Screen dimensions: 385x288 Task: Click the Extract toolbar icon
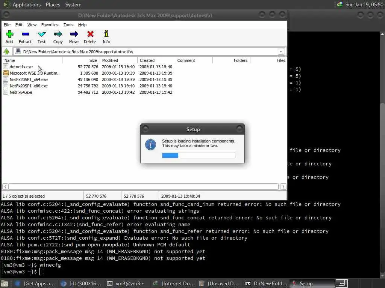(25, 34)
